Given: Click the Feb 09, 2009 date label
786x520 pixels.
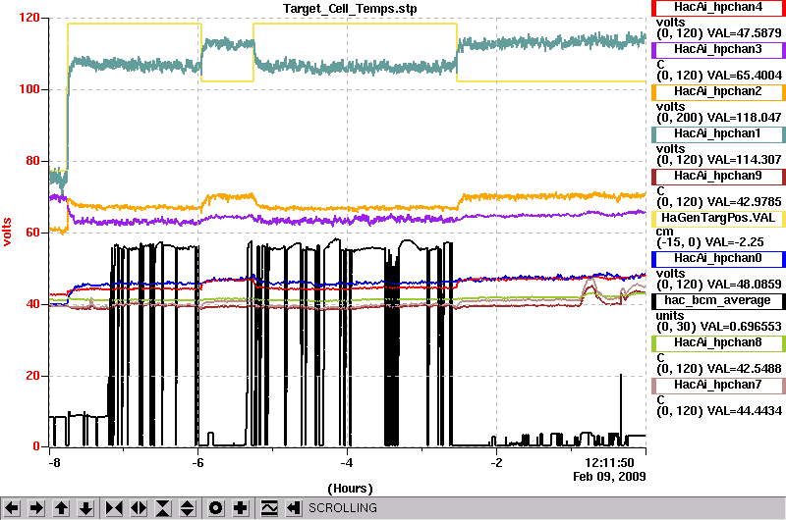Looking at the screenshot, I should point(609,477).
